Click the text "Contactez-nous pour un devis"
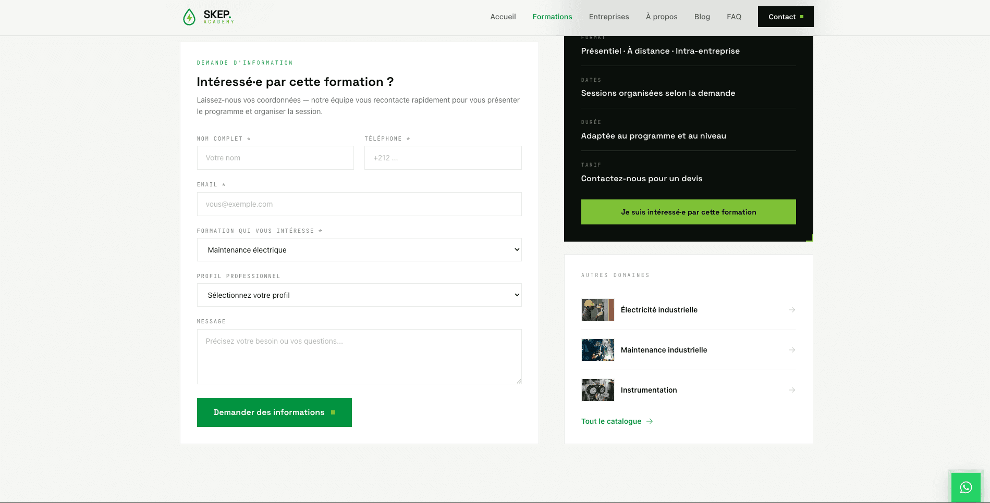 click(x=642, y=179)
